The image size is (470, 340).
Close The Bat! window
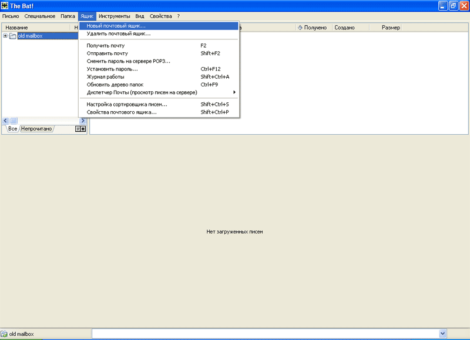(464, 6)
